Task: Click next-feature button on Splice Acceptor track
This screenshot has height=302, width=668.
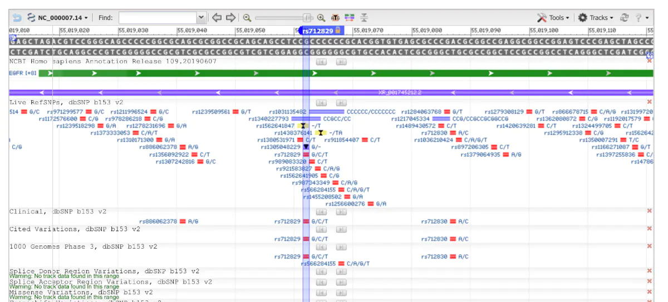Action: point(341,282)
